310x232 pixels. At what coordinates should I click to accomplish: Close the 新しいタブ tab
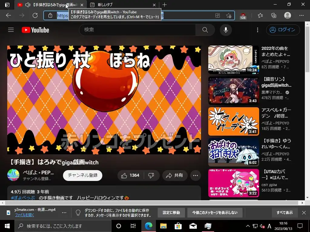pos(154,5)
